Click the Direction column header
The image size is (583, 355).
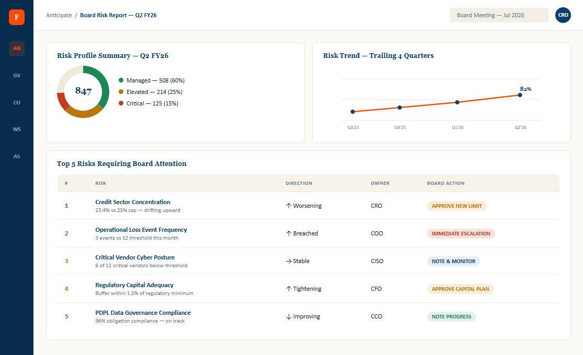(299, 183)
